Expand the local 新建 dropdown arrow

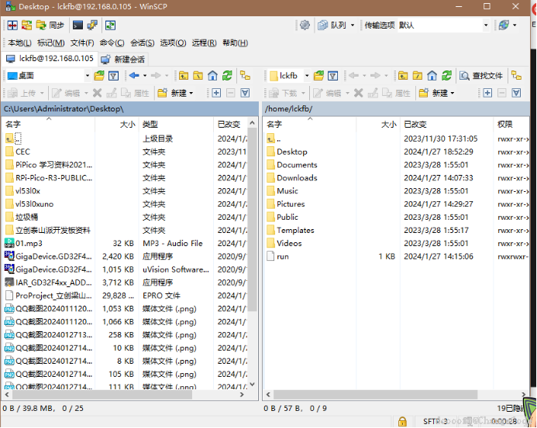(191, 93)
